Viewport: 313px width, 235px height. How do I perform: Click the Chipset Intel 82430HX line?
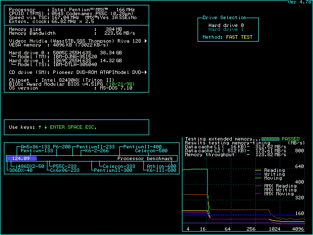[x=62, y=80]
